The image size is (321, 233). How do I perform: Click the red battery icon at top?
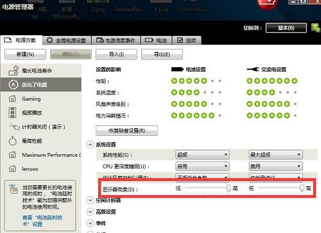pyautogui.click(x=268, y=4)
